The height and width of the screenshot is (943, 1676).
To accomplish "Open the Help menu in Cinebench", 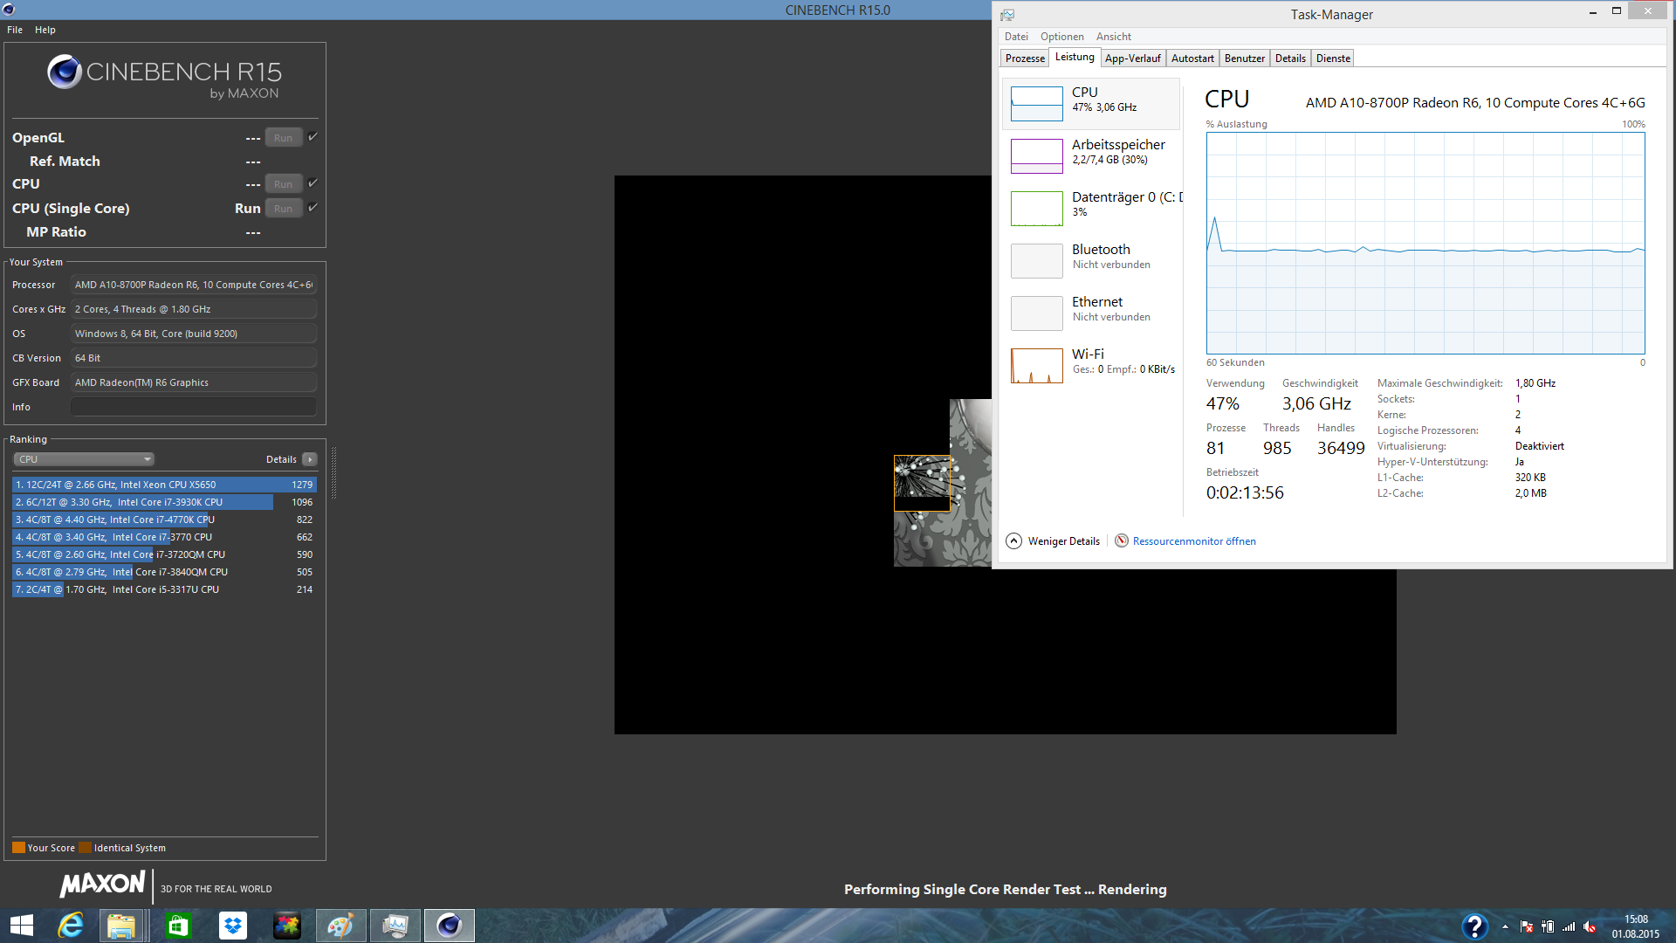I will click(x=45, y=30).
